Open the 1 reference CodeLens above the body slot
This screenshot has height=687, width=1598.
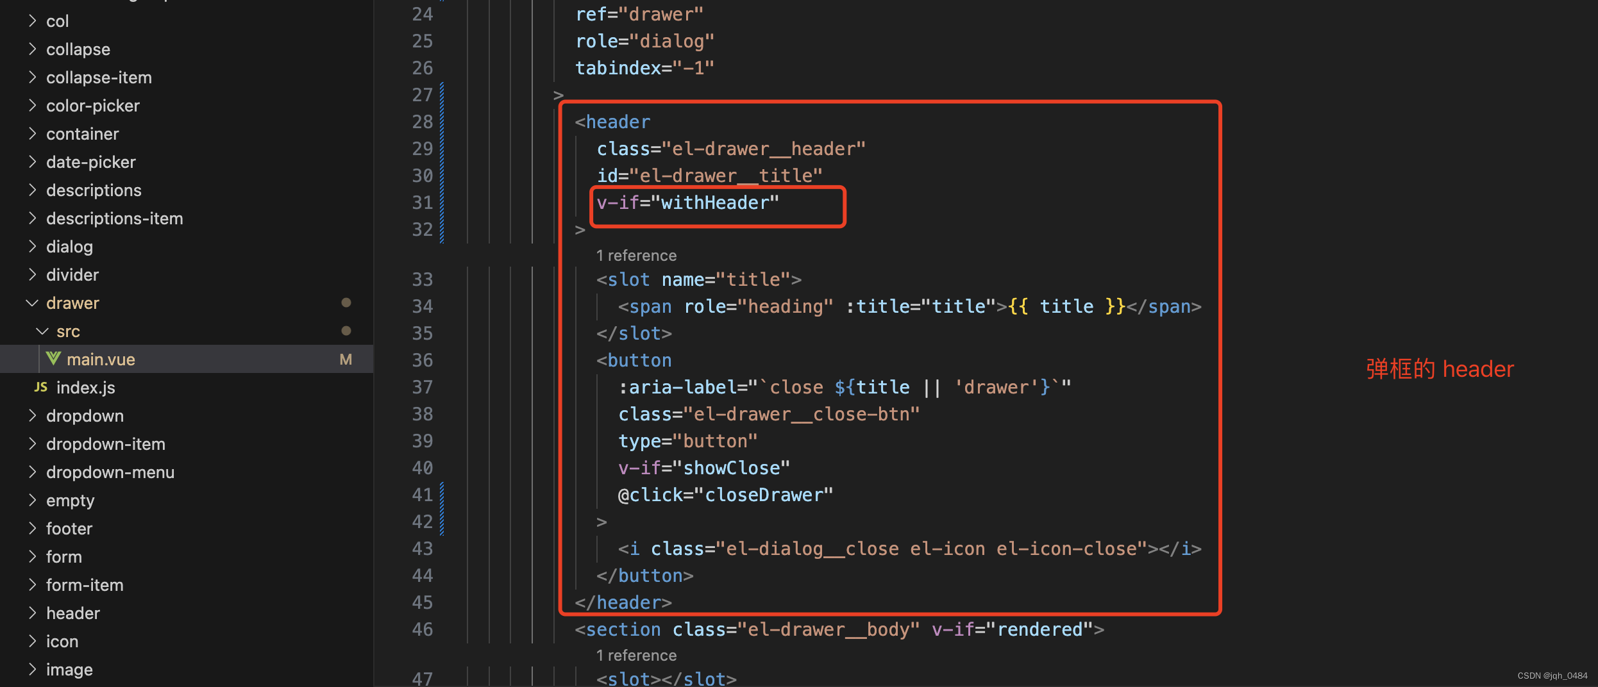click(636, 655)
